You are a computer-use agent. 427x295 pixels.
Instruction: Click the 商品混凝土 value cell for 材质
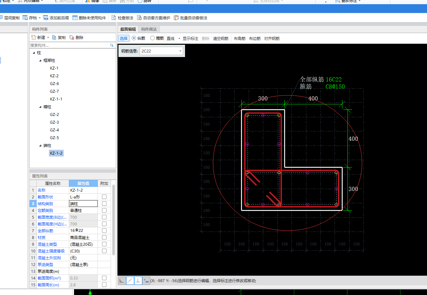pos(83,237)
